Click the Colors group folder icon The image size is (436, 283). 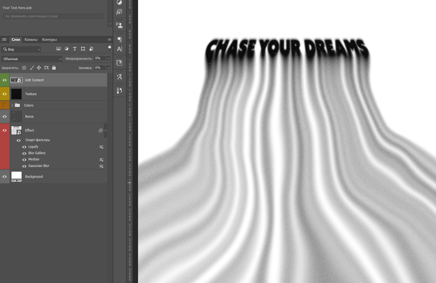17,105
